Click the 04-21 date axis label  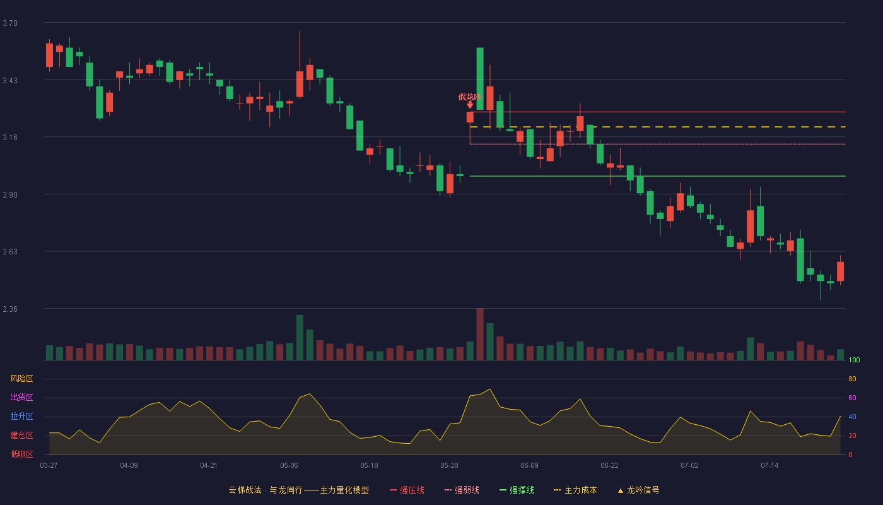(x=209, y=465)
